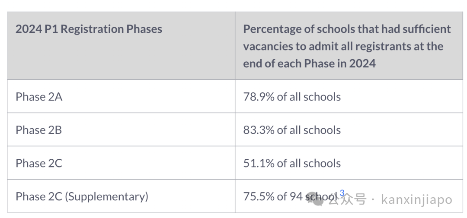The width and height of the screenshot is (467, 218).
Task: Select the Phase 2A row label
Action: [x=39, y=97]
